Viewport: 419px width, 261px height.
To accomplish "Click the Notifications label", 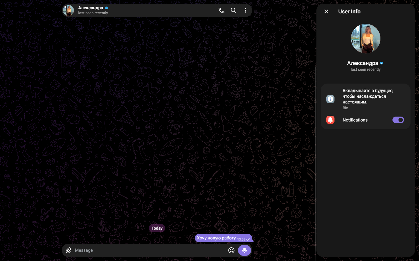I will (355, 120).
